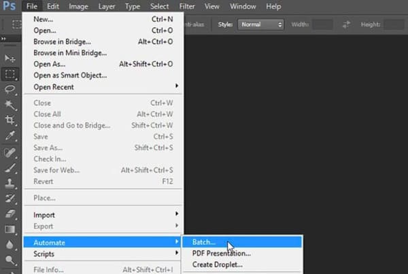Open the Style dropdown set to Normal

260,24
